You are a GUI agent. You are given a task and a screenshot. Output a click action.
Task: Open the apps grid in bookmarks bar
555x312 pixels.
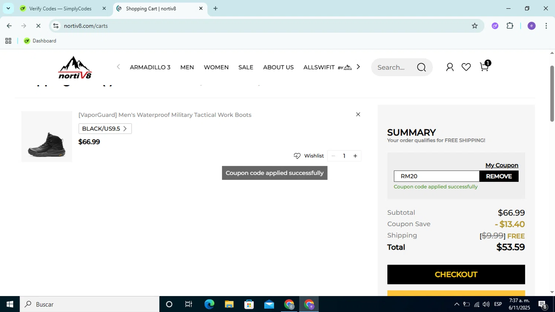click(x=8, y=41)
